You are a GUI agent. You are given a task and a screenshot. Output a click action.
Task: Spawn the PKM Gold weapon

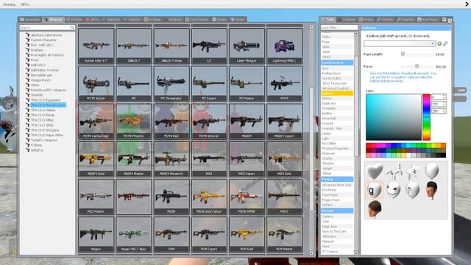coord(247,234)
